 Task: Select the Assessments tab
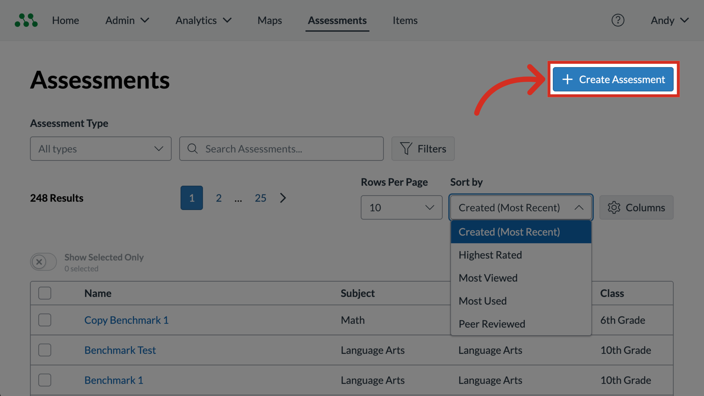tap(337, 20)
